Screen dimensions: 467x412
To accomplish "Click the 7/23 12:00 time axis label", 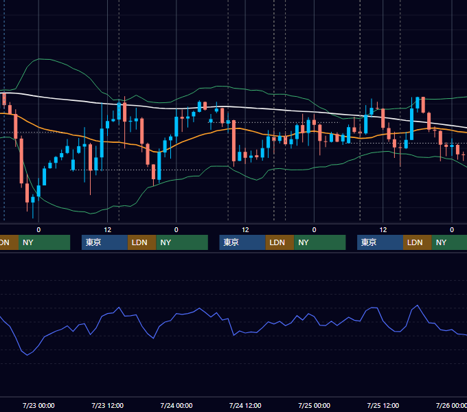I will point(108,405).
